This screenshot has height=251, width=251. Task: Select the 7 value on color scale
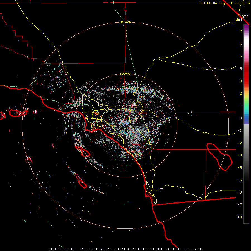[x=241, y=31]
